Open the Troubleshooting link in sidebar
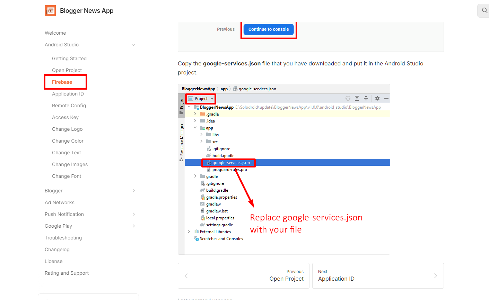This screenshot has height=300, width=489. (x=63, y=238)
